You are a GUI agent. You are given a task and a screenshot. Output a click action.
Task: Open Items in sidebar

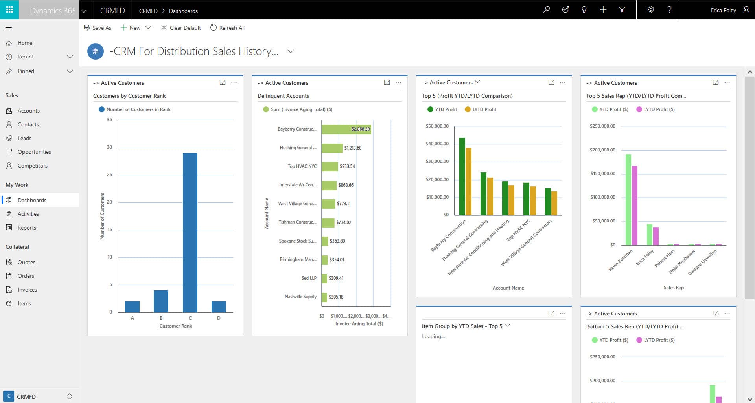pos(39,303)
